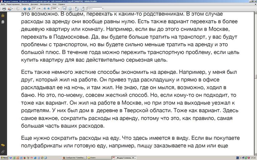The image size is (257, 160).
Task: Expand the zoom percentage dropdown
Action: coord(59,9)
